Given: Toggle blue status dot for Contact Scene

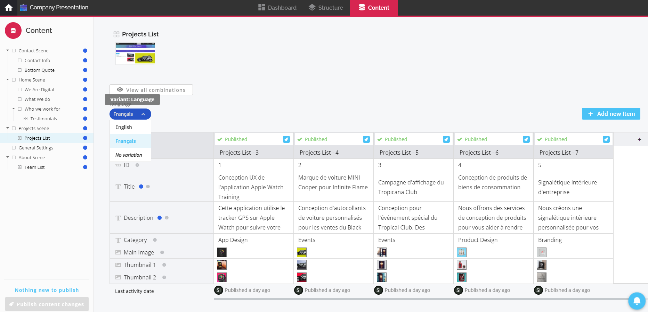Looking at the screenshot, I should click(85, 51).
